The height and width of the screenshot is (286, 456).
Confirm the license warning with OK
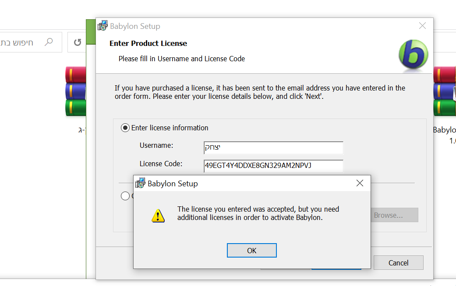tap(251, 250)
